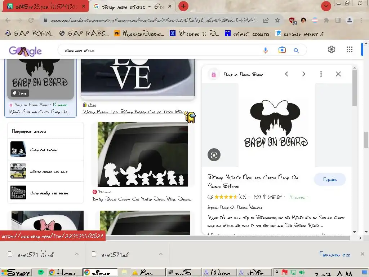
Task: Search by voice with the microphone icon
Action: (266, 50)
